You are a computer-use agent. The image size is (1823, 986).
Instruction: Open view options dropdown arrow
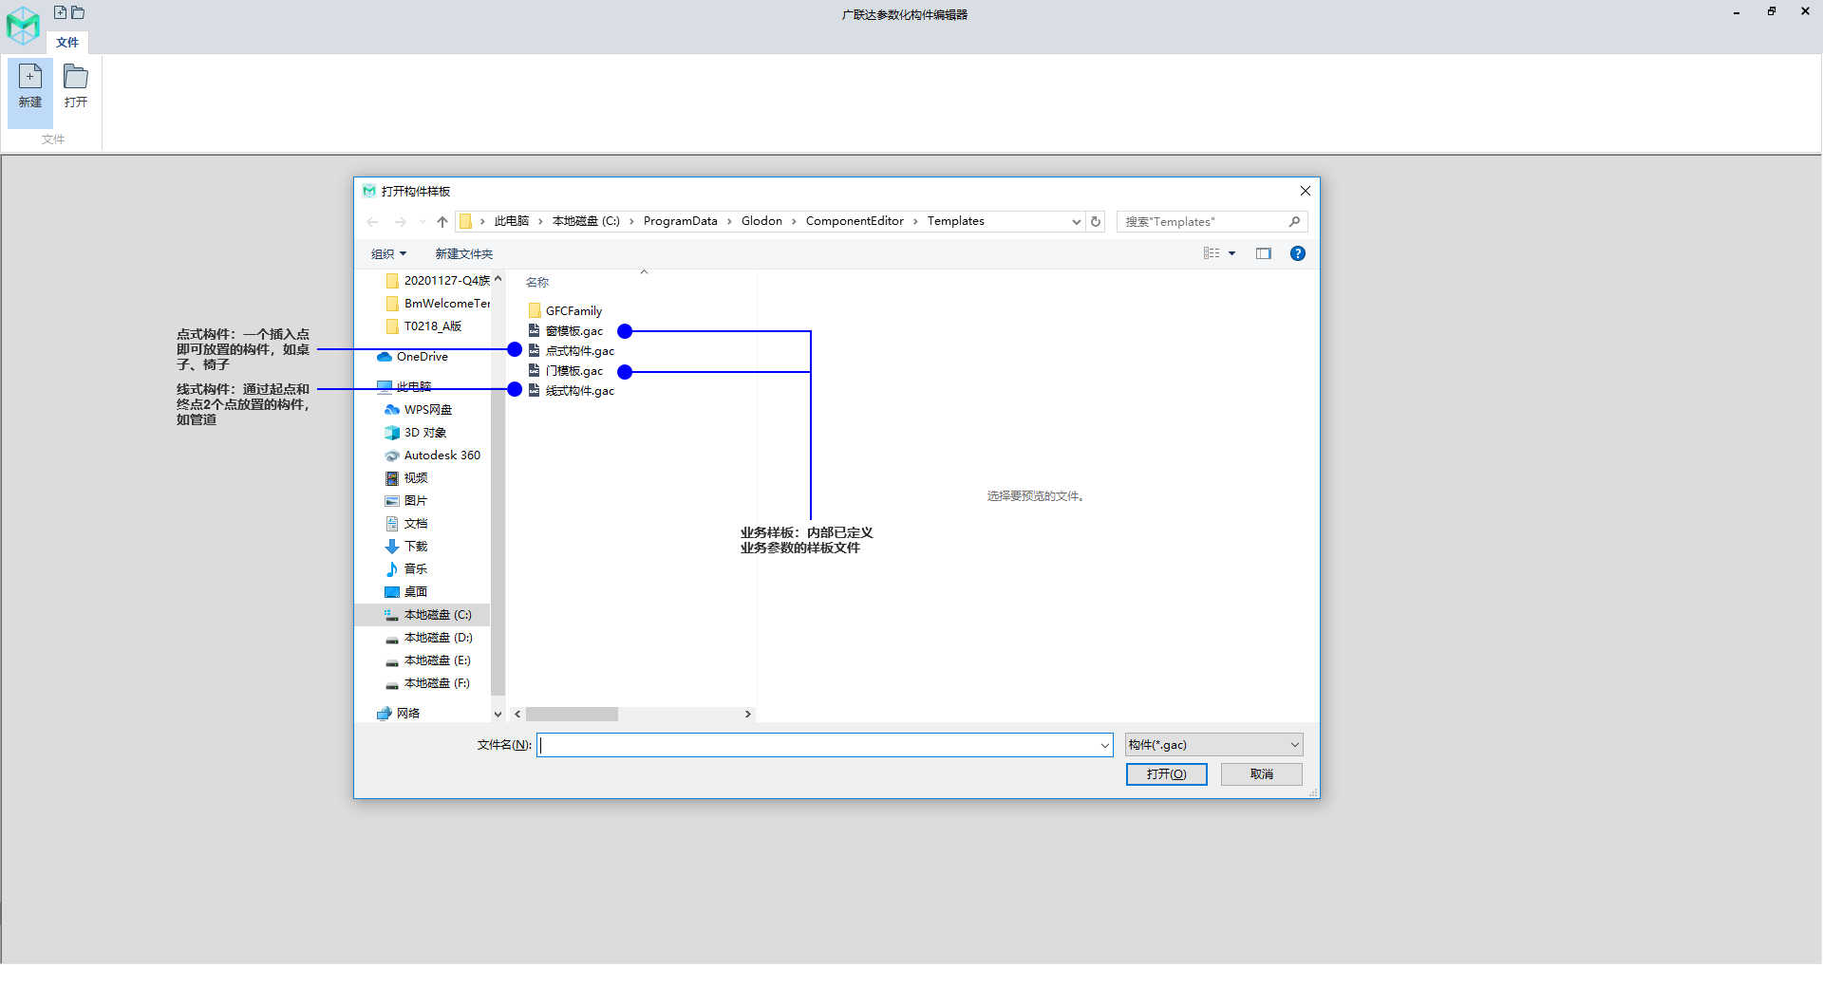tap(1231, 253)
